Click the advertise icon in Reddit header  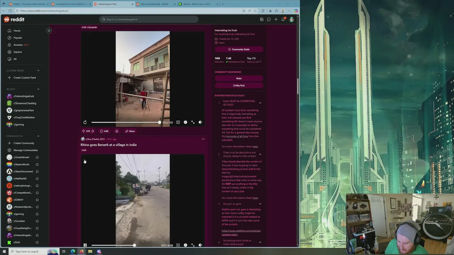262,19
